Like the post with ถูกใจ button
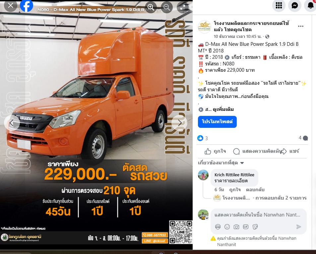Screen dimensions: 316x254 coord(215,151)
